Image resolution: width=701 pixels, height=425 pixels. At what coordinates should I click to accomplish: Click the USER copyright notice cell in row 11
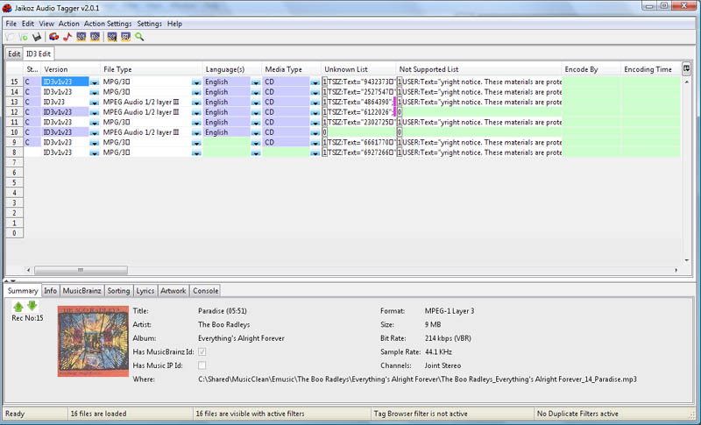pyautogui.click(x=481, y=122)
